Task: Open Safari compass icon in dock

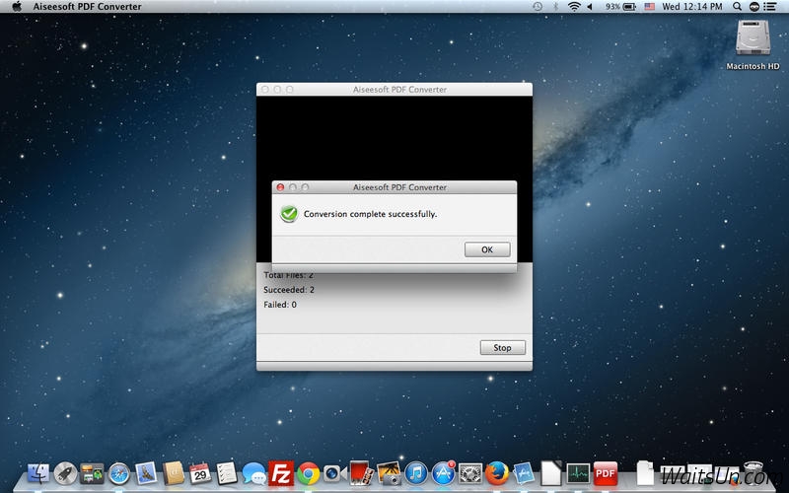Action: tap(119, 474)
